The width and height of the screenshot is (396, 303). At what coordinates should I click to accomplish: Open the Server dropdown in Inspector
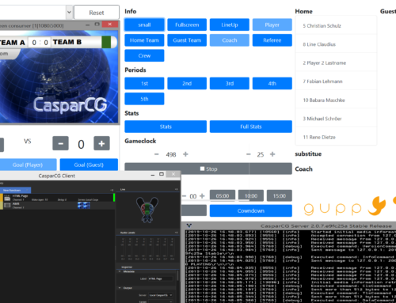pyautogui.click(x=161, y=295)
